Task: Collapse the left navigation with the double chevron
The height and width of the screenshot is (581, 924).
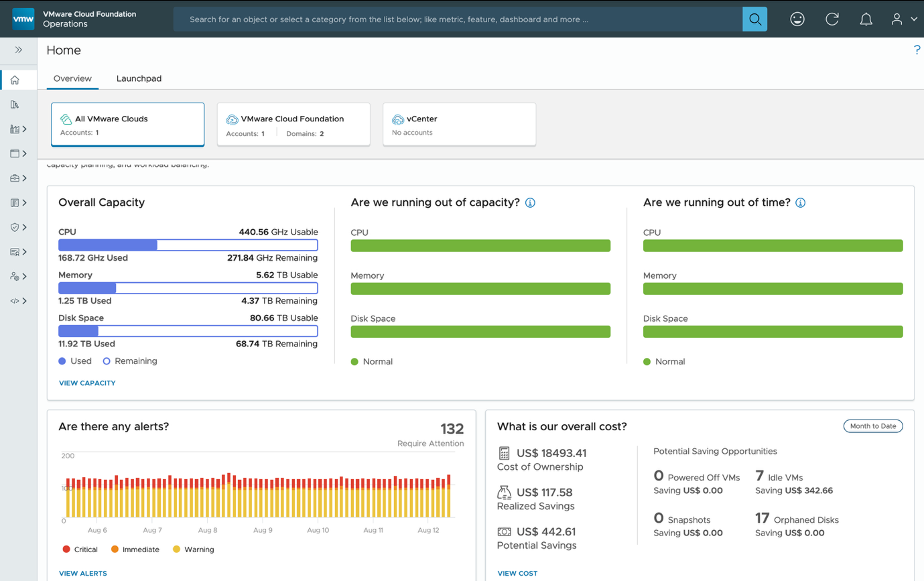Action: (x=18, y=49)
